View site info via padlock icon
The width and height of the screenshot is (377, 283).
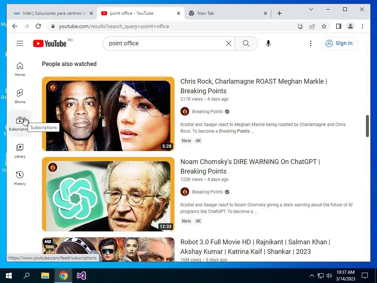click(53, 26)
